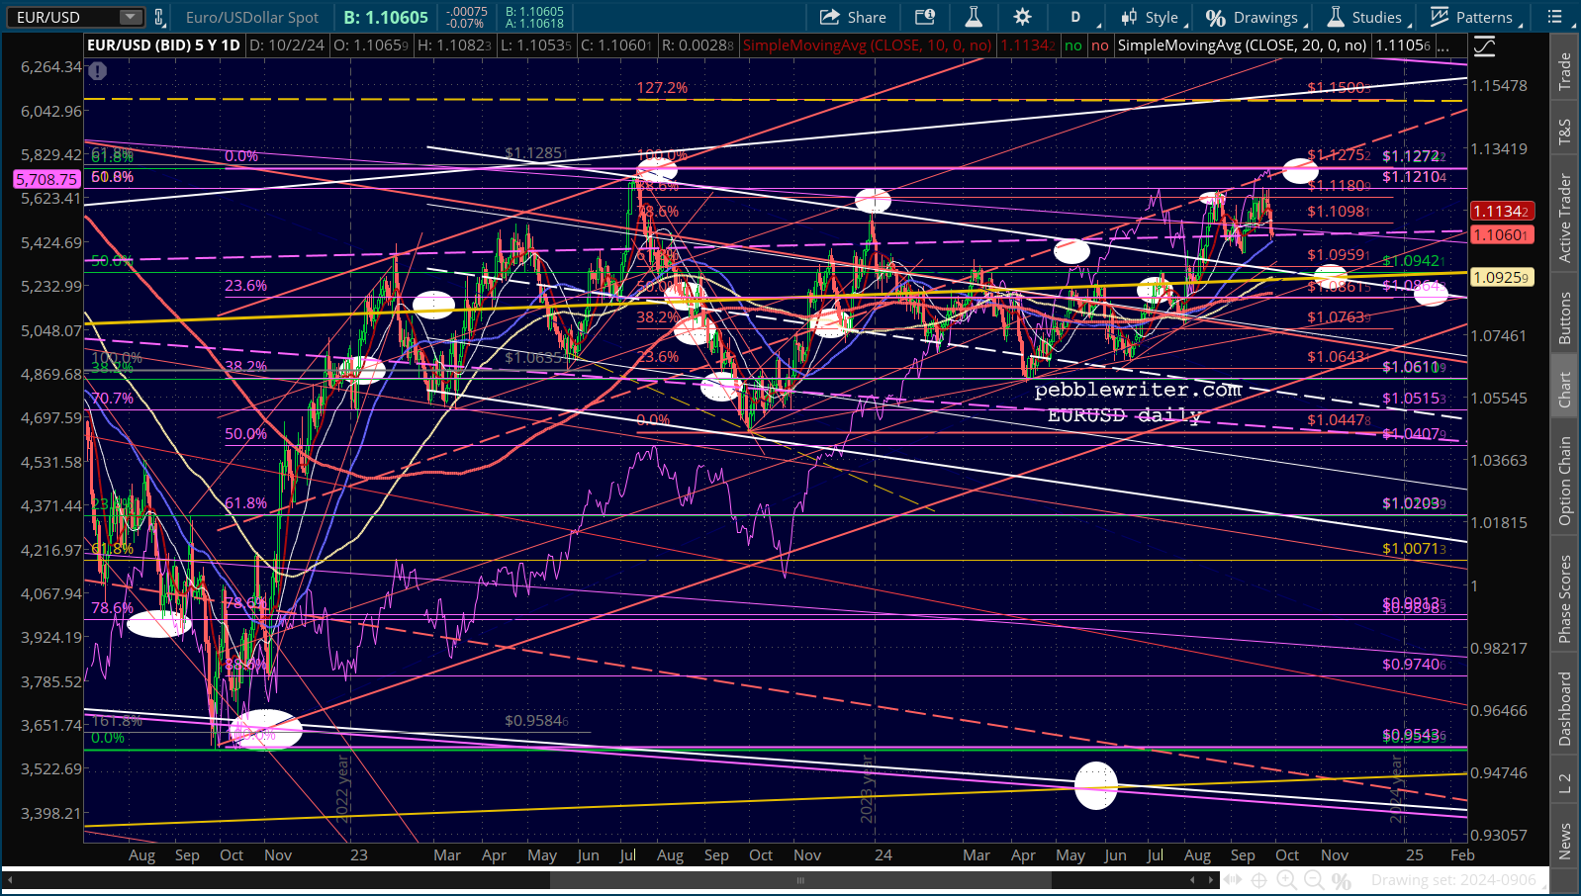
Task: Click the percent drawing tool icon at bottom
Action: pyautogui.click(x=1341, y=880)
